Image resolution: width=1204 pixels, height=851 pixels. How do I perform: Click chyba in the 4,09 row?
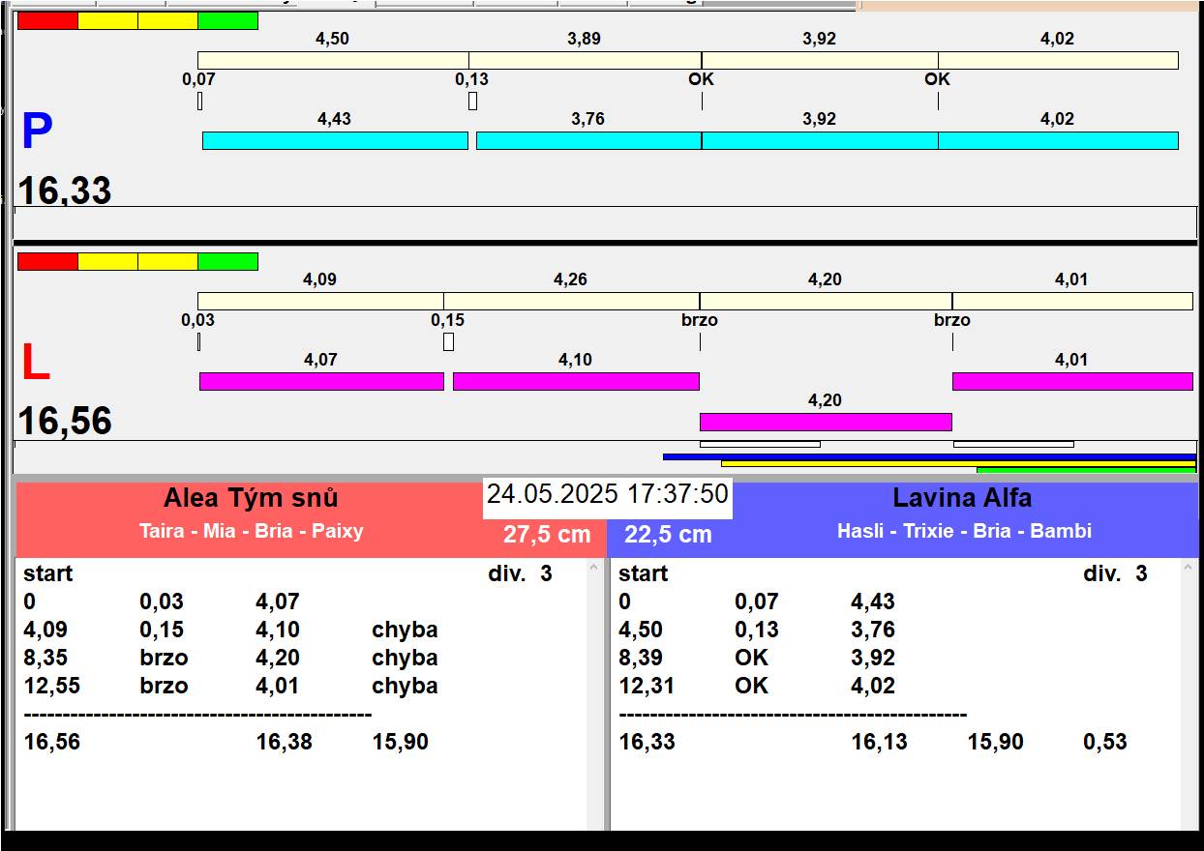(405, 630)
